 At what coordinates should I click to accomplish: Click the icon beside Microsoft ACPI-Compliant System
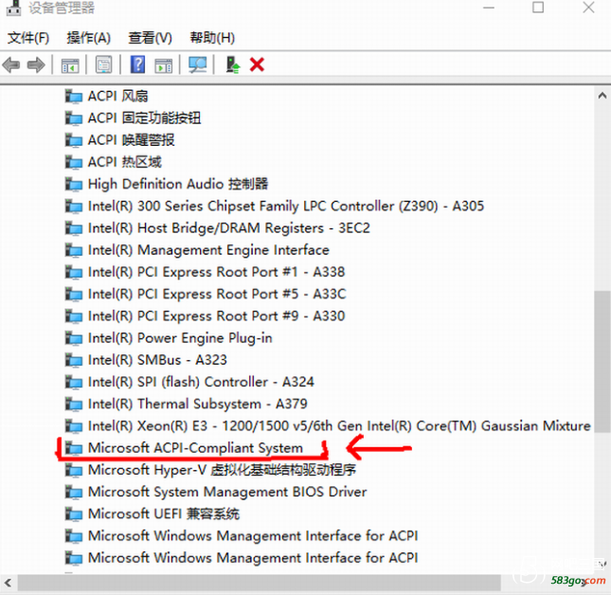[x=73, y=448]
